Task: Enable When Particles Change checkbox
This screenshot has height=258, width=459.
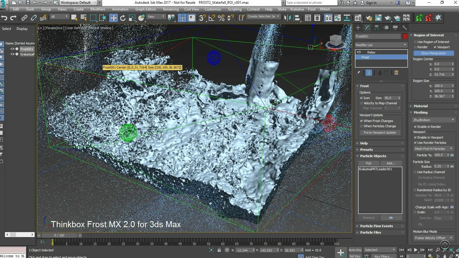Action: pos(361,126)
